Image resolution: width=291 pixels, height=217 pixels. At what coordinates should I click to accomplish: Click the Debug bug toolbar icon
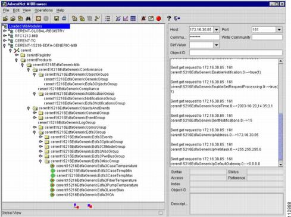(143, 18)
